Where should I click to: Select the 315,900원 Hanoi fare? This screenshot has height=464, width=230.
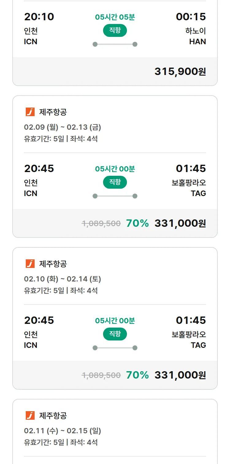180,72
